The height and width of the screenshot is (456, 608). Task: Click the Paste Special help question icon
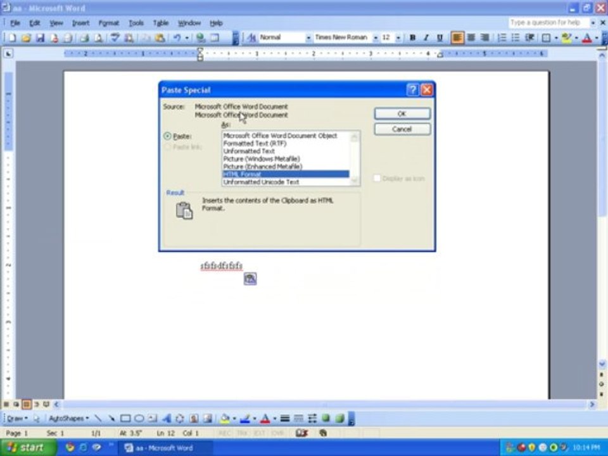412,90
